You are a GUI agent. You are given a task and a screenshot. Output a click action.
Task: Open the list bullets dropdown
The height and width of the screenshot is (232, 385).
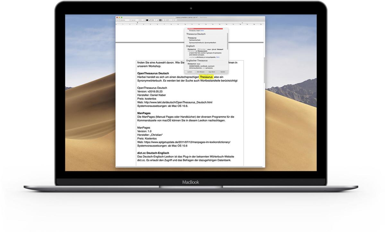(x=175, y=20)
